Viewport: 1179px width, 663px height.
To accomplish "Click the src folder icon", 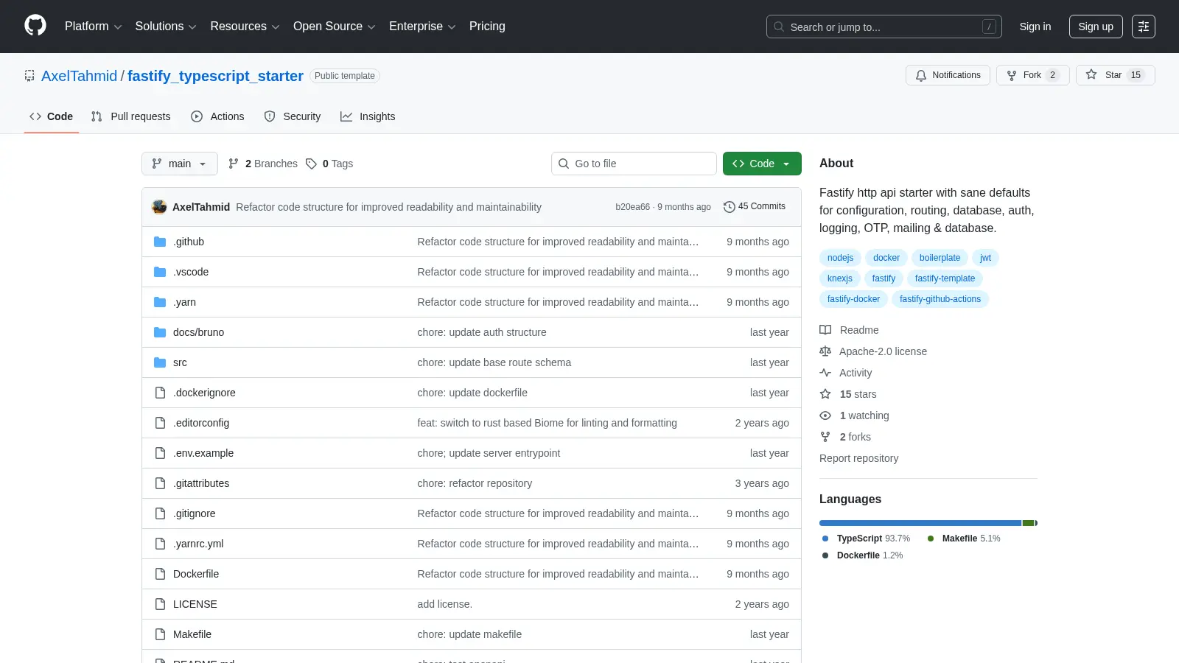I will tap(160, 362).
